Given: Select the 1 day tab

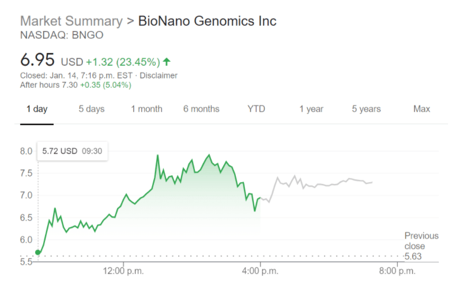Looking at the screenshot, I should [37, 109].
